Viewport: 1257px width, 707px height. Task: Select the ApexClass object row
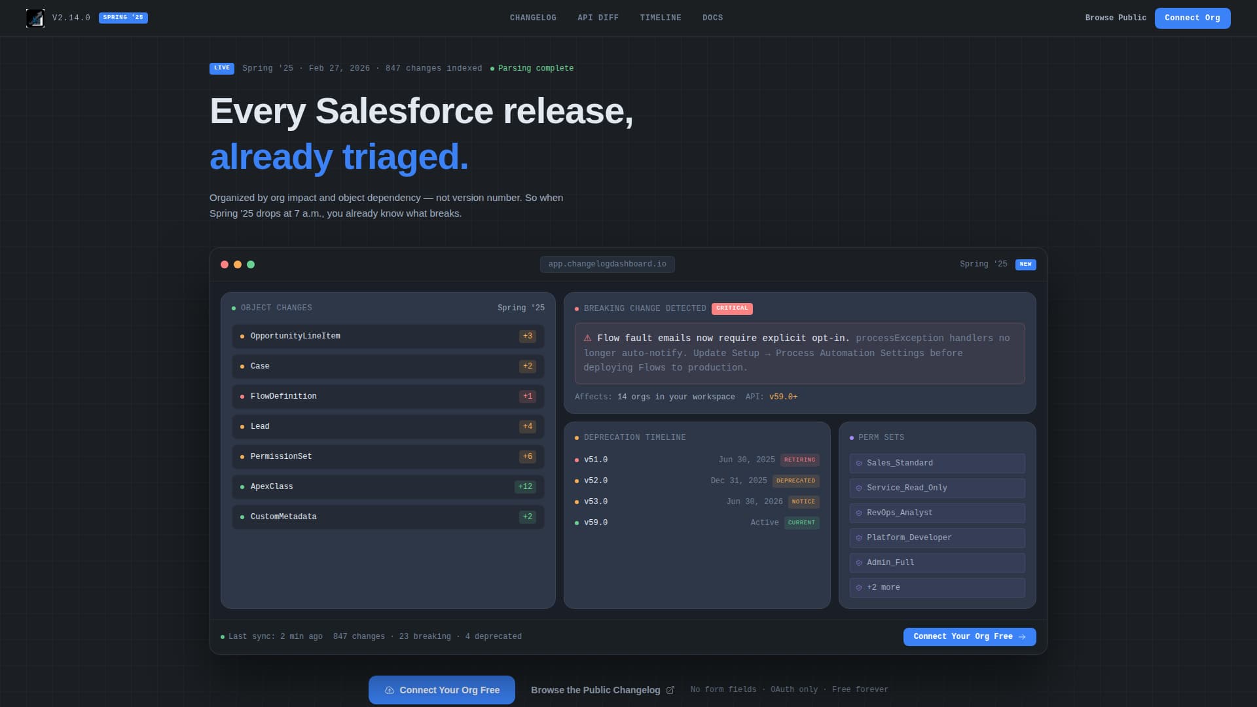388,486
